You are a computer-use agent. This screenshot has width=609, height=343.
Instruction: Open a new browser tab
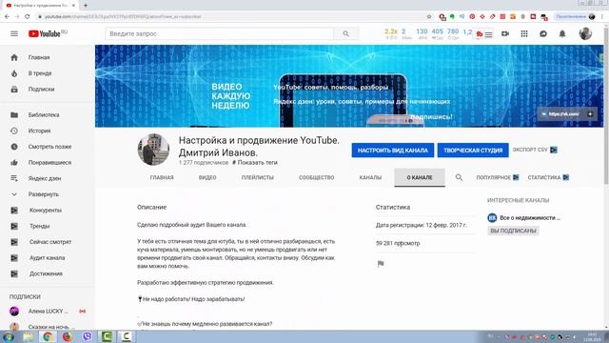coord(86,6)
